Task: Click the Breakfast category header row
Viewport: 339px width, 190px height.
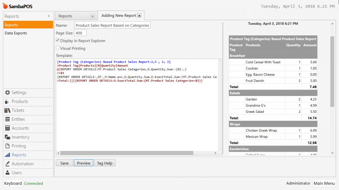Action: (x=273, y=56)
